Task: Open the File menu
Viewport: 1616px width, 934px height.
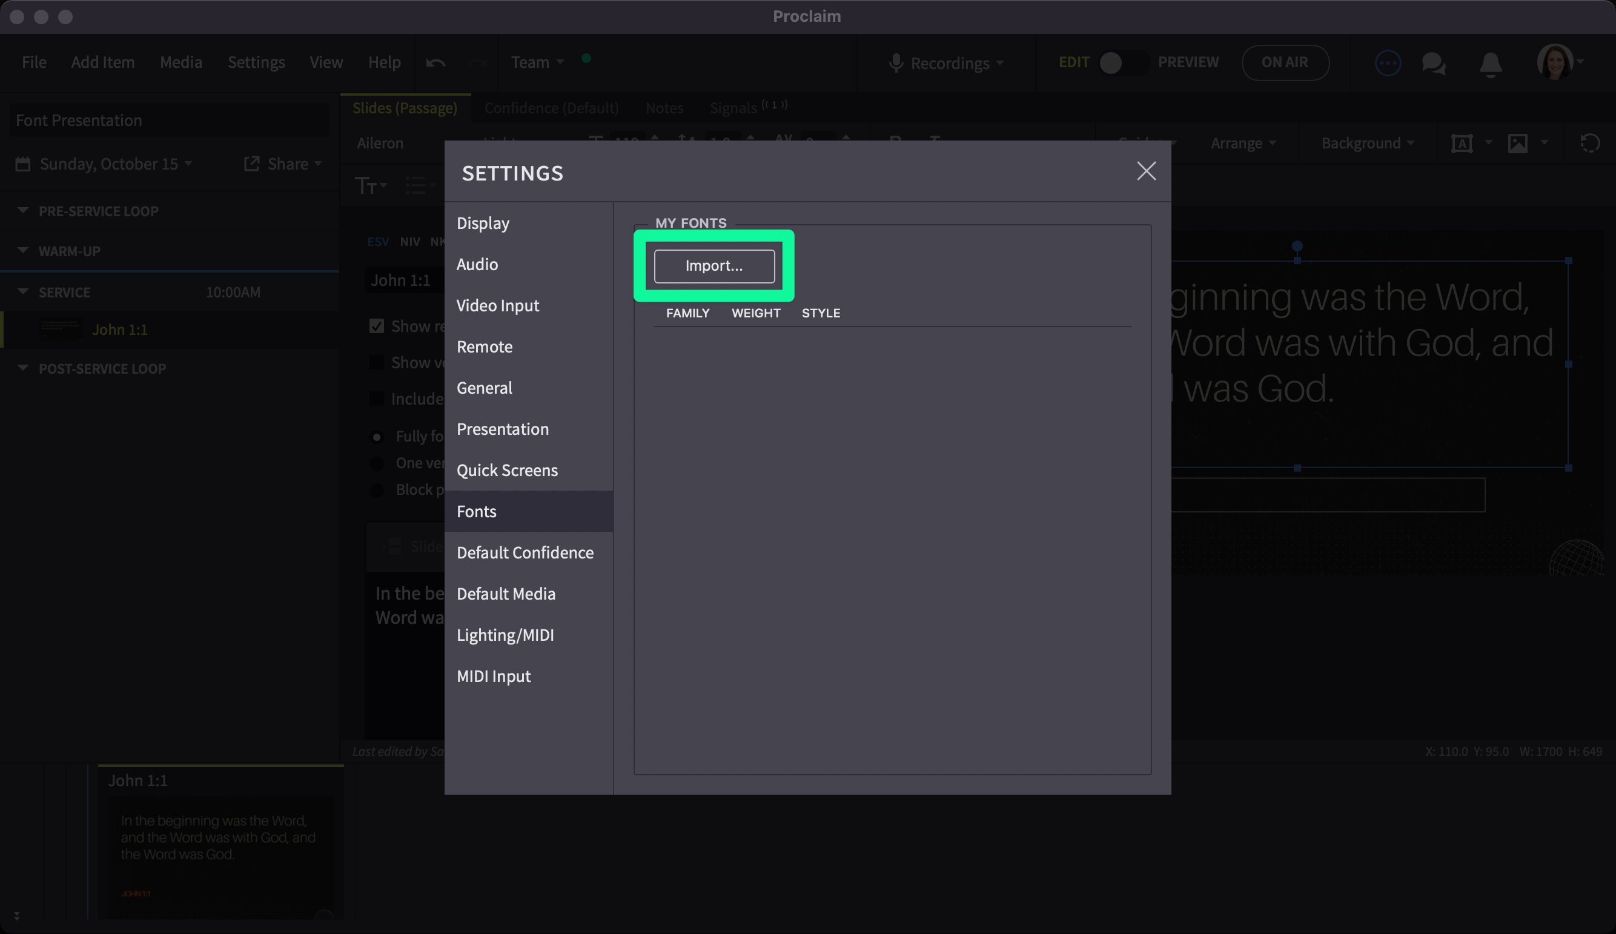Action: click(34, 62)
